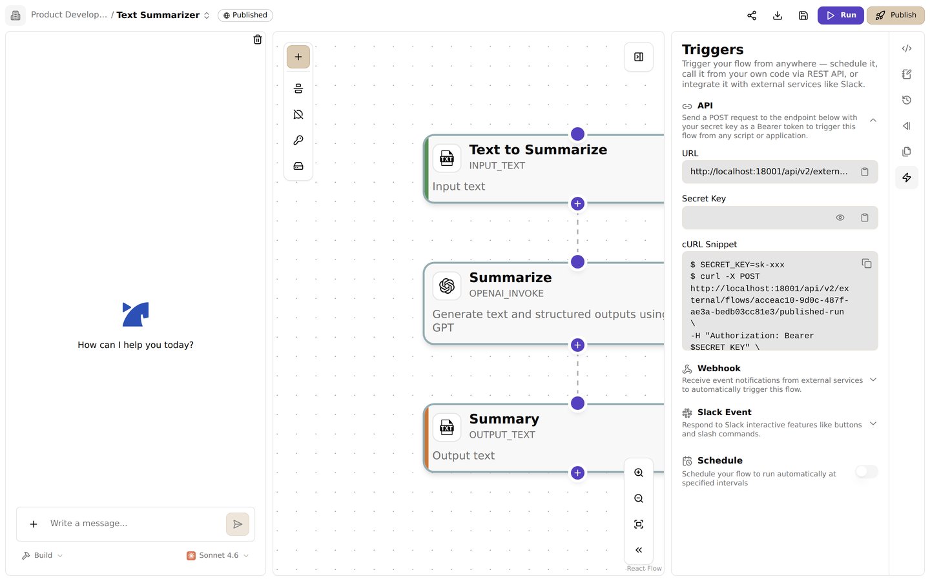Expand the Slack Event trigger section
Screen dimensions: 930x581
(873, 423)
